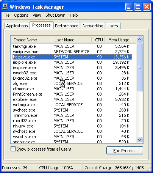Select the Processes tab
Screen dimensions: 153x173
pos(41,25)
